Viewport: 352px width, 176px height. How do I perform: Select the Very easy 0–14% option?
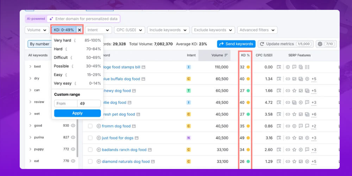point(77,83)
